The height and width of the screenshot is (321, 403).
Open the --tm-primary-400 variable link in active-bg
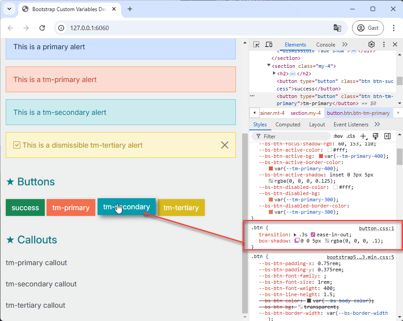click(x=359, y=156)
